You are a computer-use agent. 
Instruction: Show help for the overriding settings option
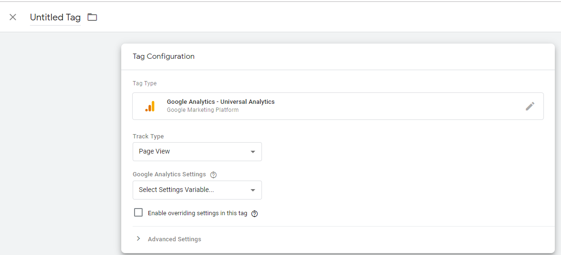click(254, 214)
